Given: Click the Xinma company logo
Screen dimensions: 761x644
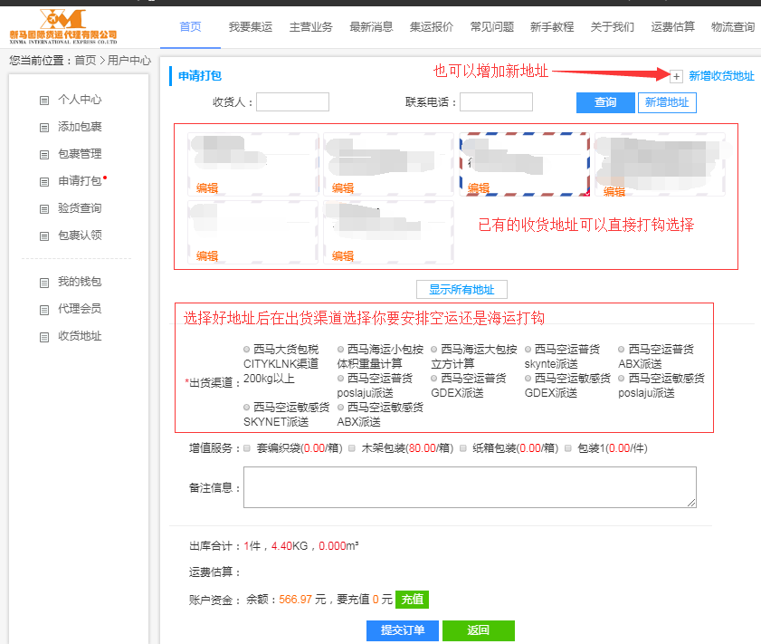Looking at the screenshot, I should click(63, 26).
